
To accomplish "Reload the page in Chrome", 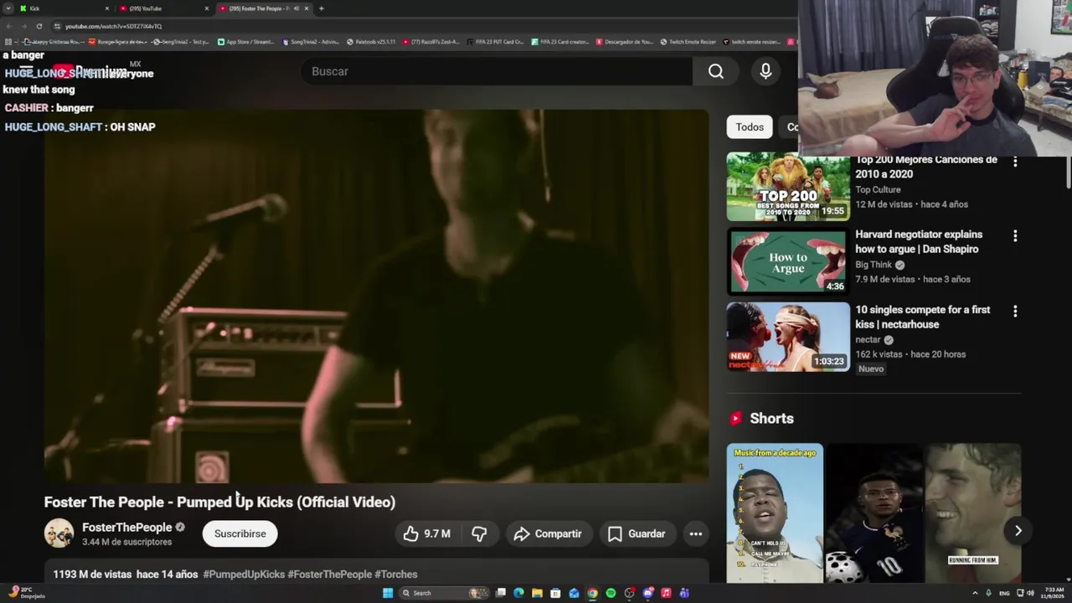I will pos(39,26).
